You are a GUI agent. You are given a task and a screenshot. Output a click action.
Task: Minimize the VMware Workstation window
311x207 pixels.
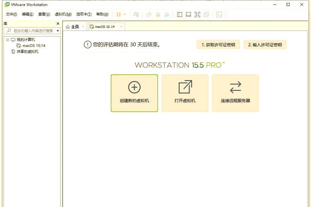coord(275,4)
